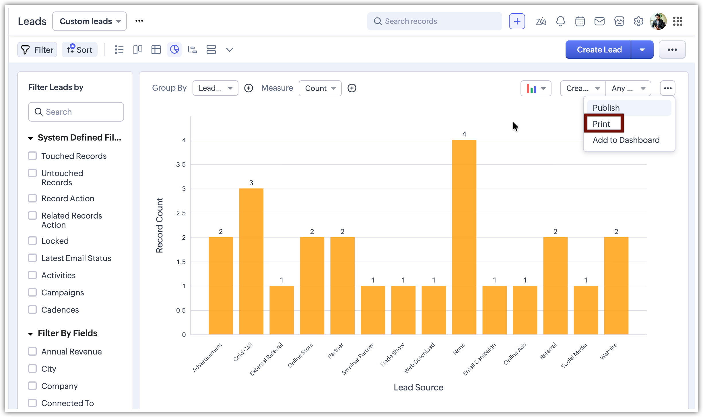
Task: Click the plus icon beside Group By
Action: tap(248, 88)
